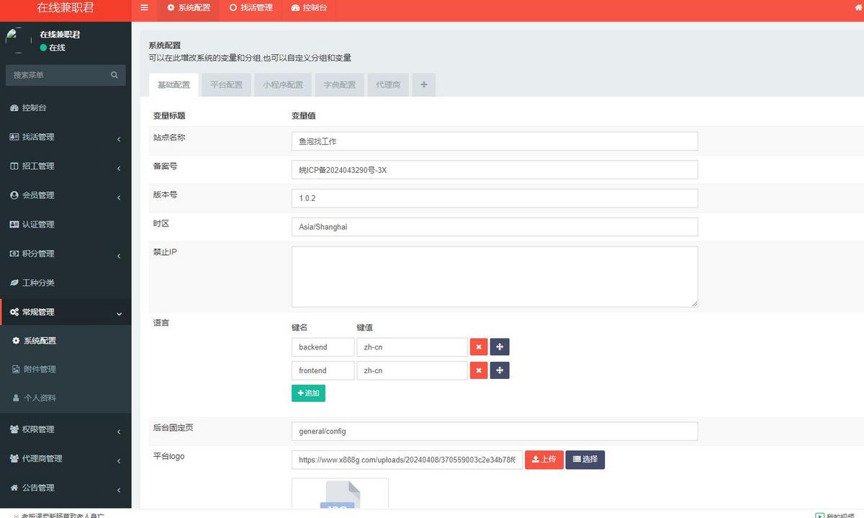Click the plus tab to add group

click(x=423, y=85)
